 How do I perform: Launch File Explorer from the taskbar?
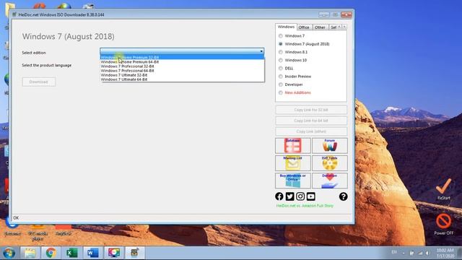point(30,253)
